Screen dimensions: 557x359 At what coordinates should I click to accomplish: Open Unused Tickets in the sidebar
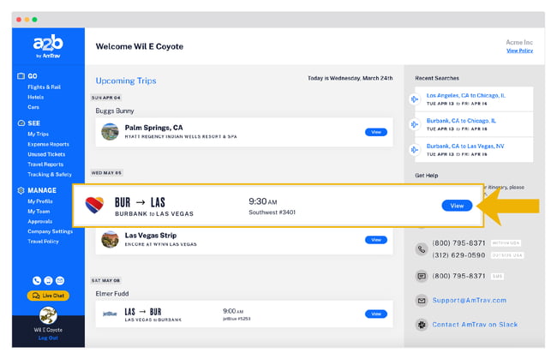44,155
